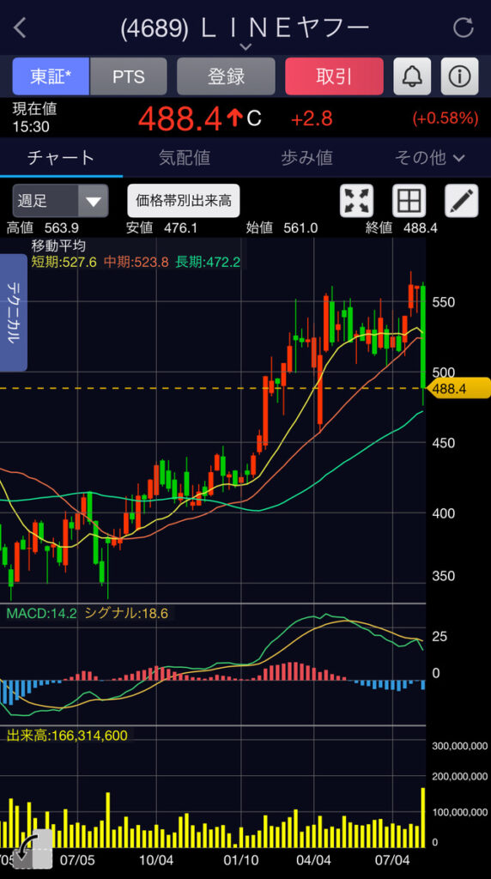Image resolution: width=491 pixels, height=879 pixels.
Task: Tap the stock title LINEヤフー
Action: point(245,28)
